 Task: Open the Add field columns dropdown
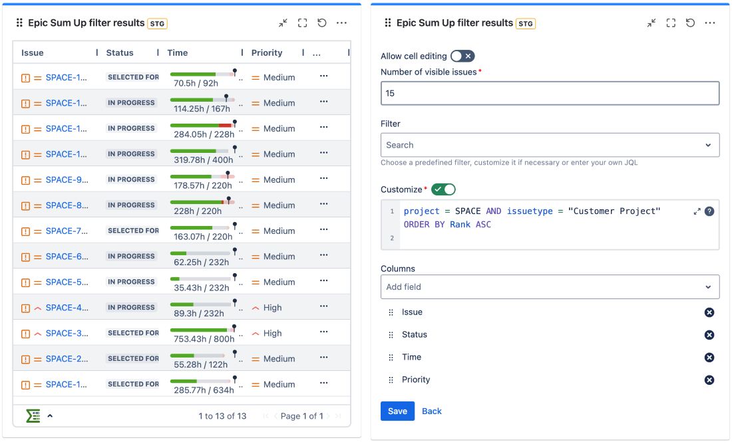pos(550,287)
